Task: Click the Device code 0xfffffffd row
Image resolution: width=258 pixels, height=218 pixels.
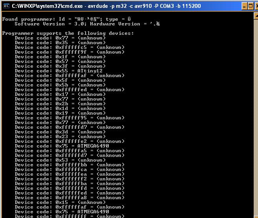Action: pyautogui.click(x=70, y=188)
